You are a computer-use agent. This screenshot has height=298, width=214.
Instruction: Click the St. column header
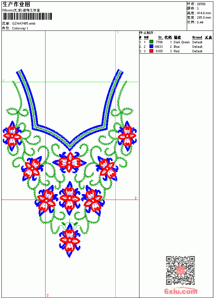coord(160,37)
